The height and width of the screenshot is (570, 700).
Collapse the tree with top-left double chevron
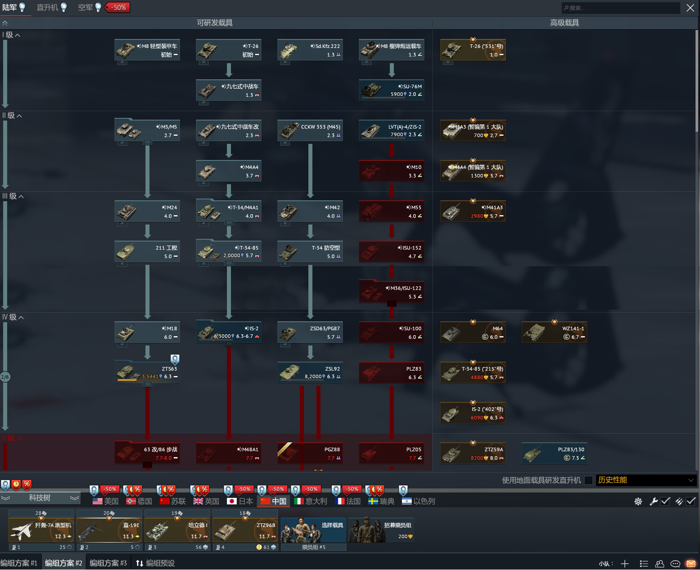pyautogui.click(x=5, y=23)
